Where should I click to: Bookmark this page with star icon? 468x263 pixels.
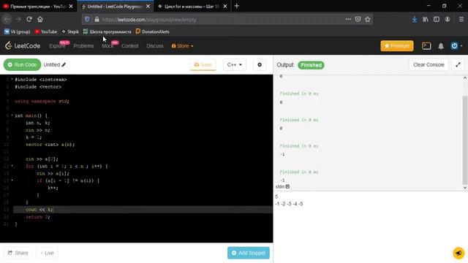tap(367, 20)
